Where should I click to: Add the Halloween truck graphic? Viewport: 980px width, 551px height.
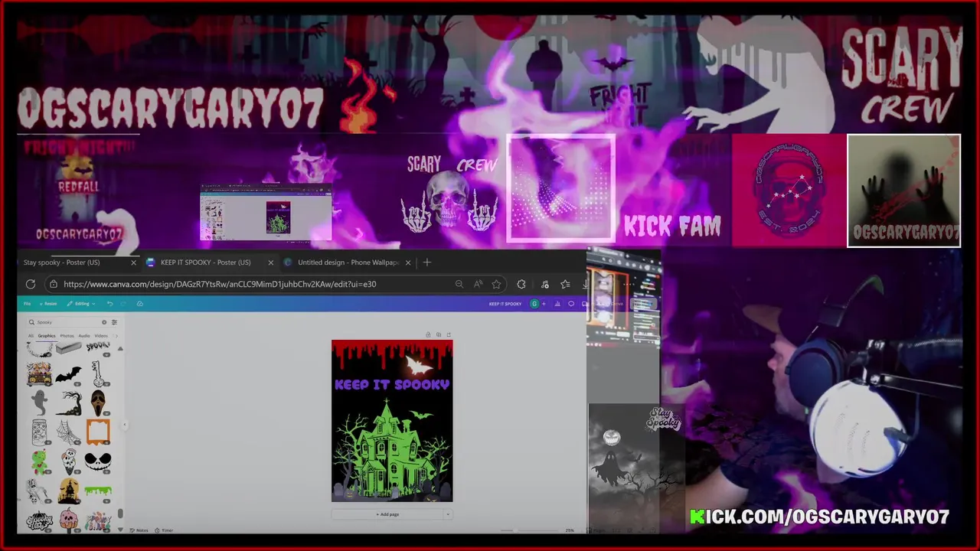pyautogui.click(x=40, y=373)
